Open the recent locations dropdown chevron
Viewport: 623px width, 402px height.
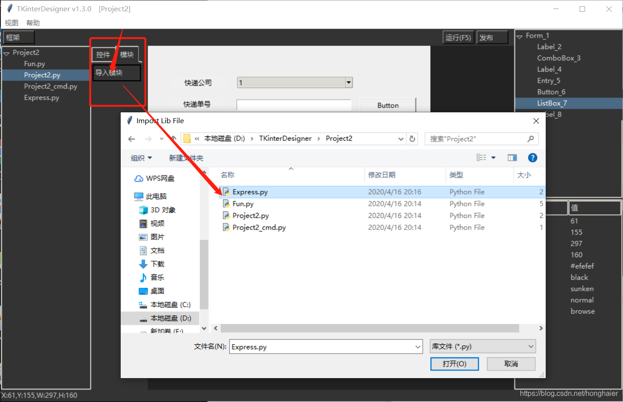point(161,139)
